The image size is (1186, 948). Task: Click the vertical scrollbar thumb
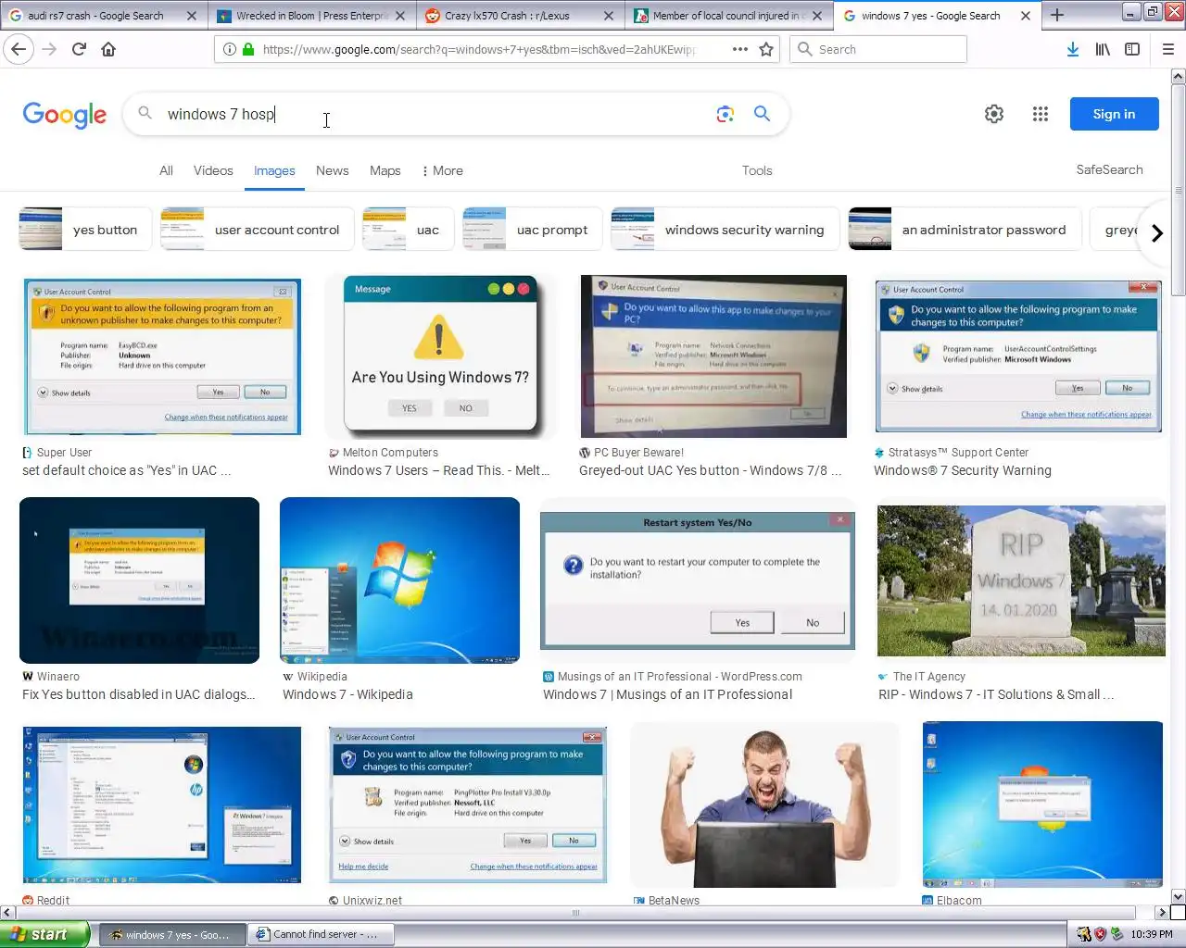click(1178, 190)
